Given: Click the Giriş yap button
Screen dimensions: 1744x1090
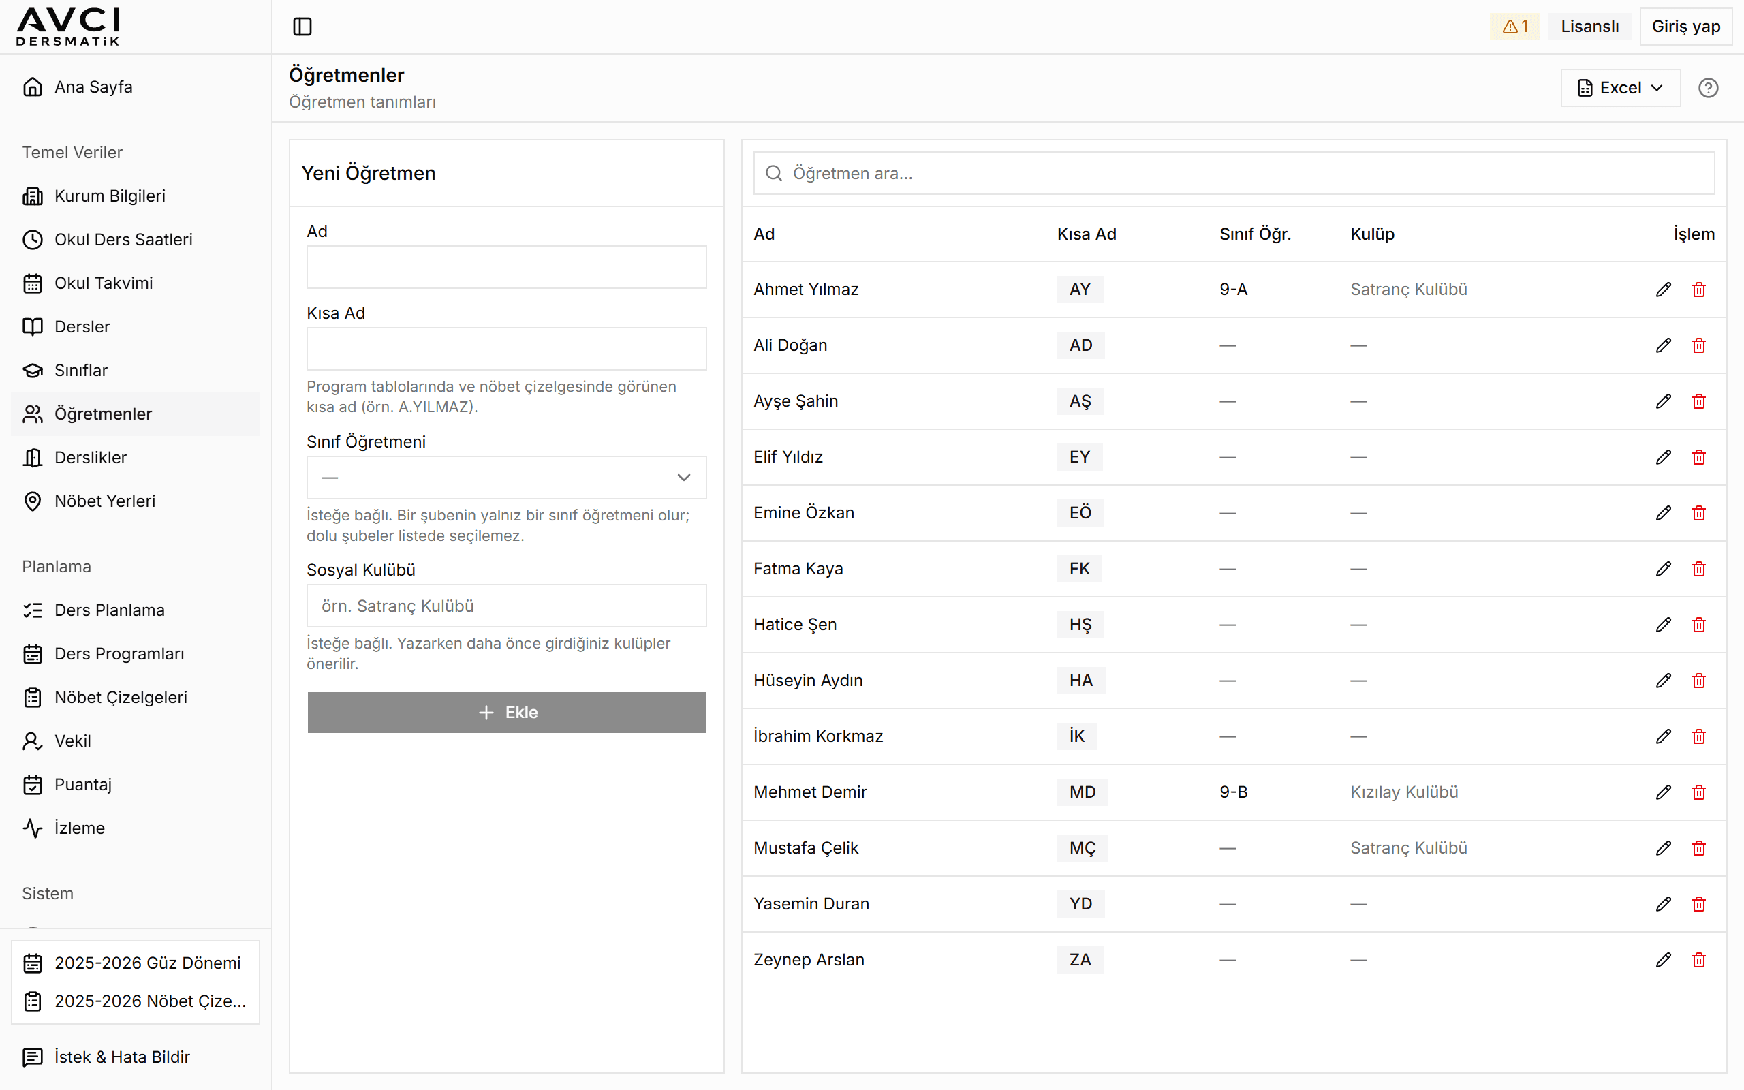Looking at the screenshot, I should coord(1685,27).
